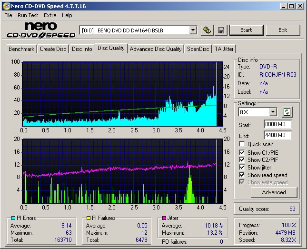Click the cyan PI Errors legend square

tap(13, 218)
